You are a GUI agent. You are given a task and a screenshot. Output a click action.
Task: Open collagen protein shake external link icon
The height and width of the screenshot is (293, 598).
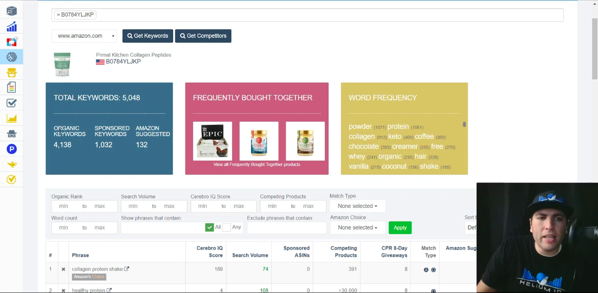[127, 269]
